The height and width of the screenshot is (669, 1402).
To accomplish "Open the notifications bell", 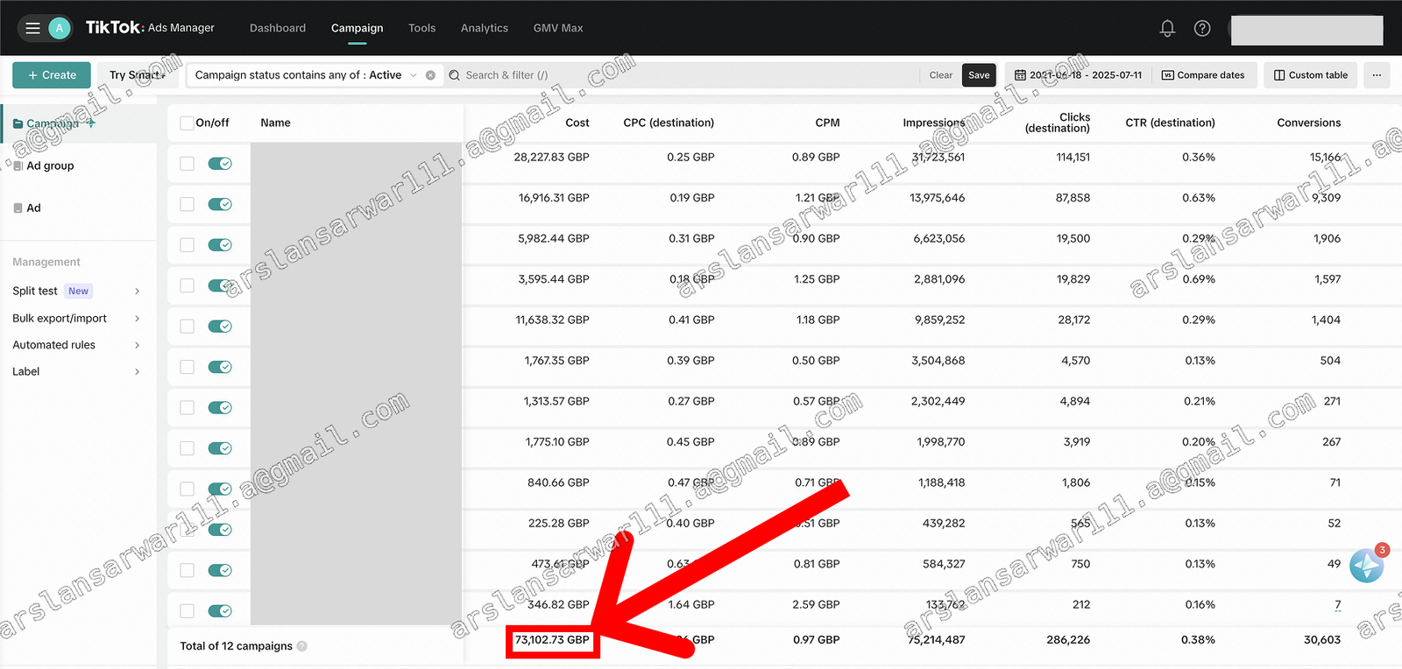I will point(1167,28).
